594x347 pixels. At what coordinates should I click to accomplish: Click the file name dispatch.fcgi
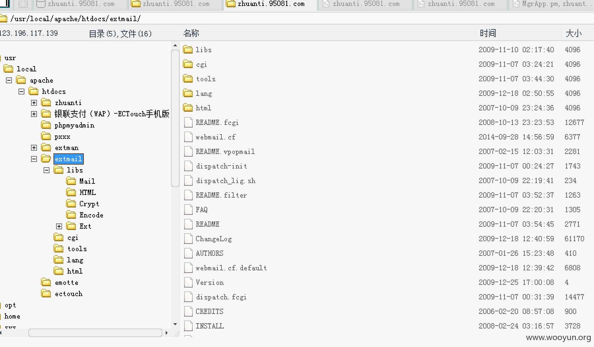[x=221, y=297]
